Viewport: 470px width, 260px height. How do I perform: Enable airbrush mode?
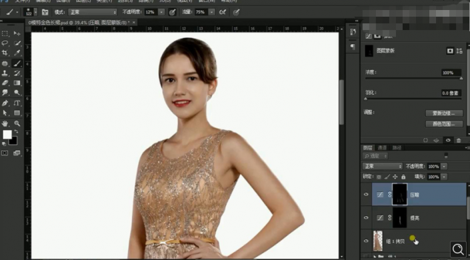pos(223,12)
